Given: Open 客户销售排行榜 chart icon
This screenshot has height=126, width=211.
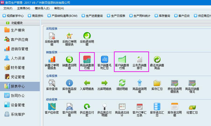Looking at the screenshot, I should tap(122, 59).
